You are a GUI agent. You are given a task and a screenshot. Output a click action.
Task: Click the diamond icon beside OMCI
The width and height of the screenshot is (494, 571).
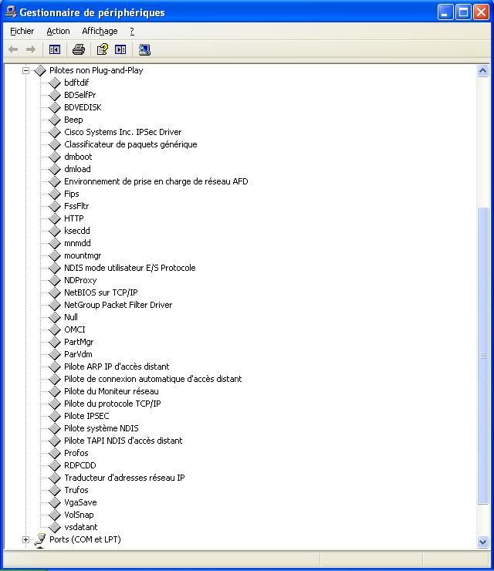[55, 329]
